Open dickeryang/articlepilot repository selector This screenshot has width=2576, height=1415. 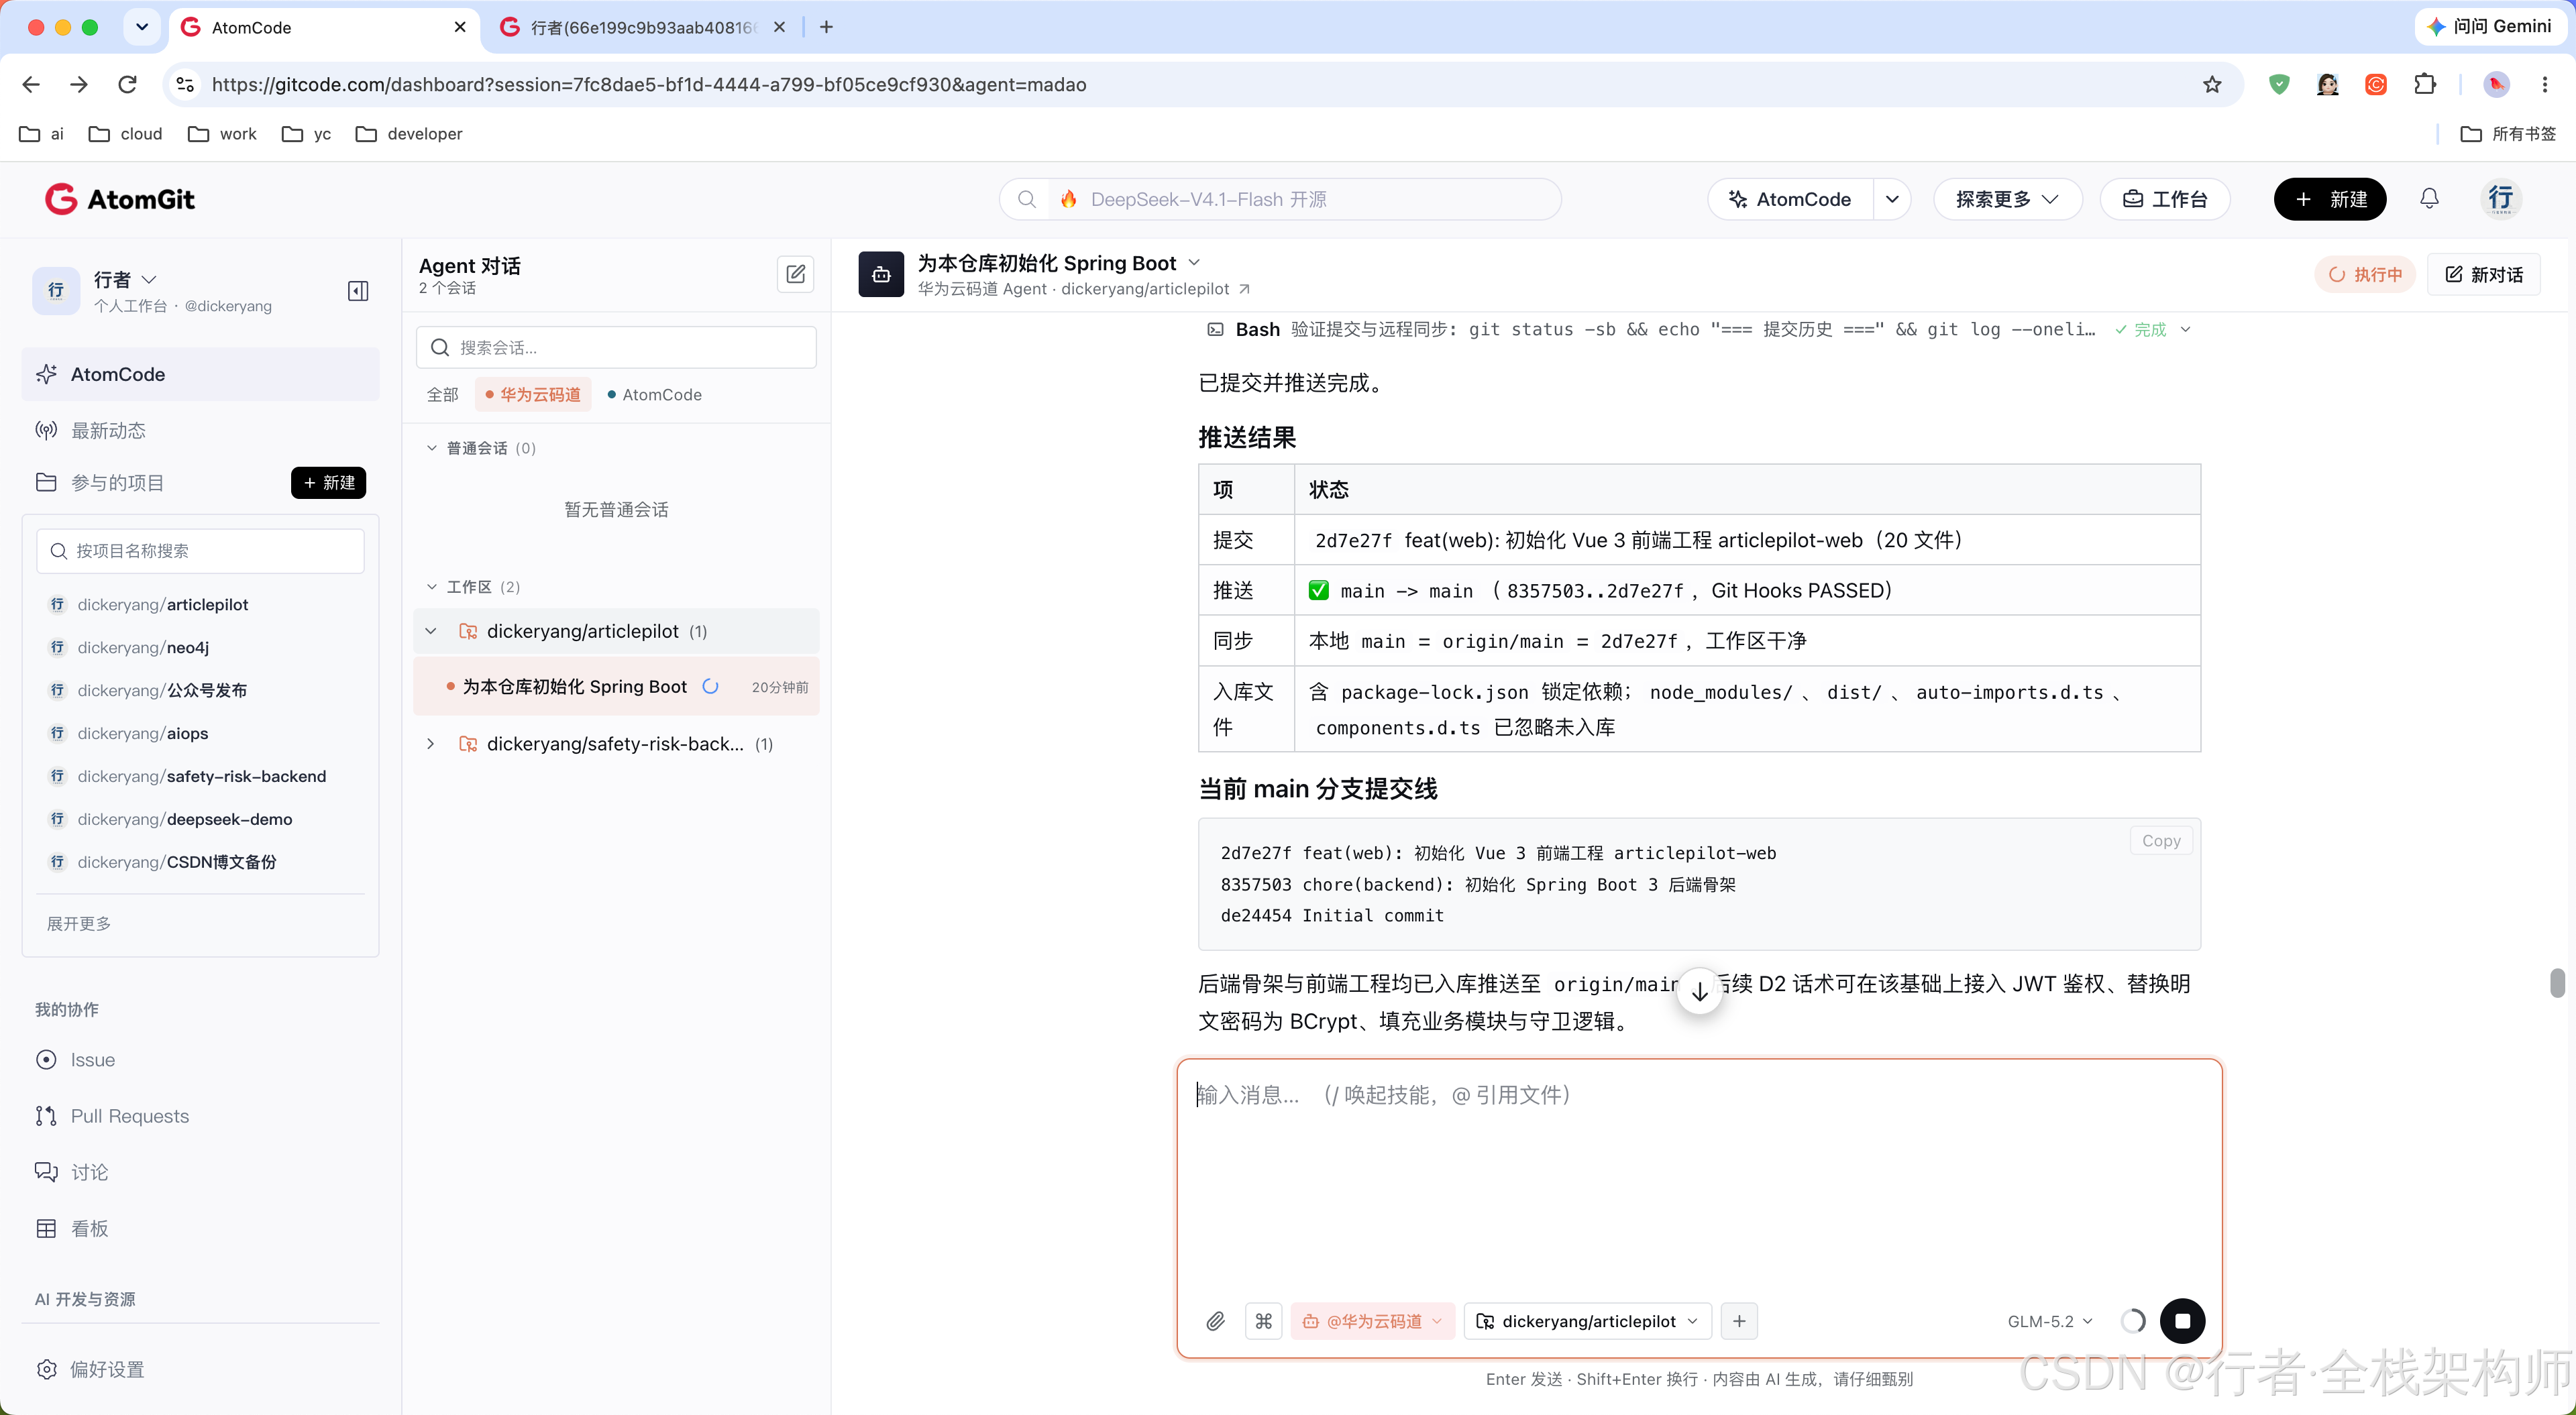pyautogui.click(x=1588, y=1321)
